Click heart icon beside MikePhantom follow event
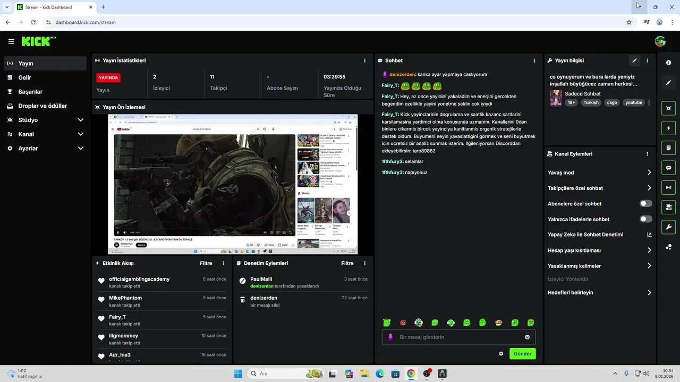The width and height of the screenshot is (680, 382). point(101,300)
